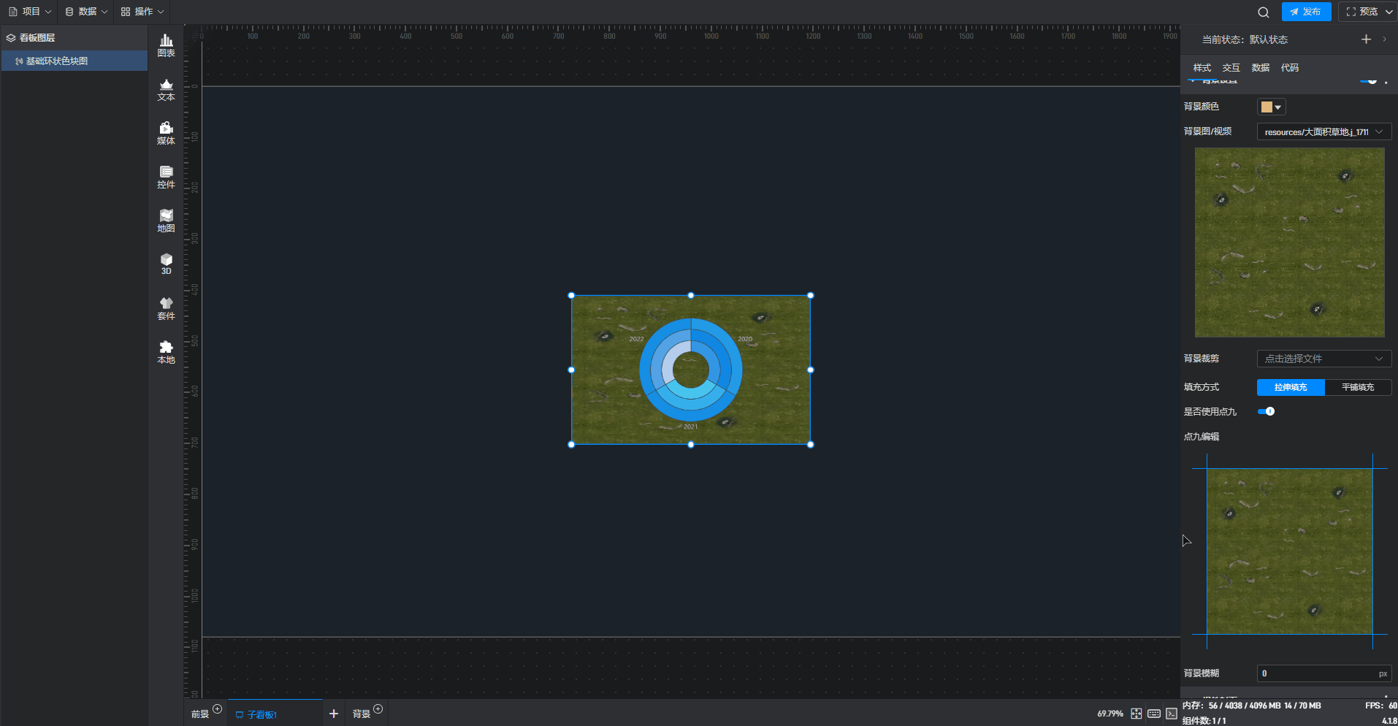Open the 文本 text component panel
The height and width of the screenshot is (726, 1398).
pos(166,89)
